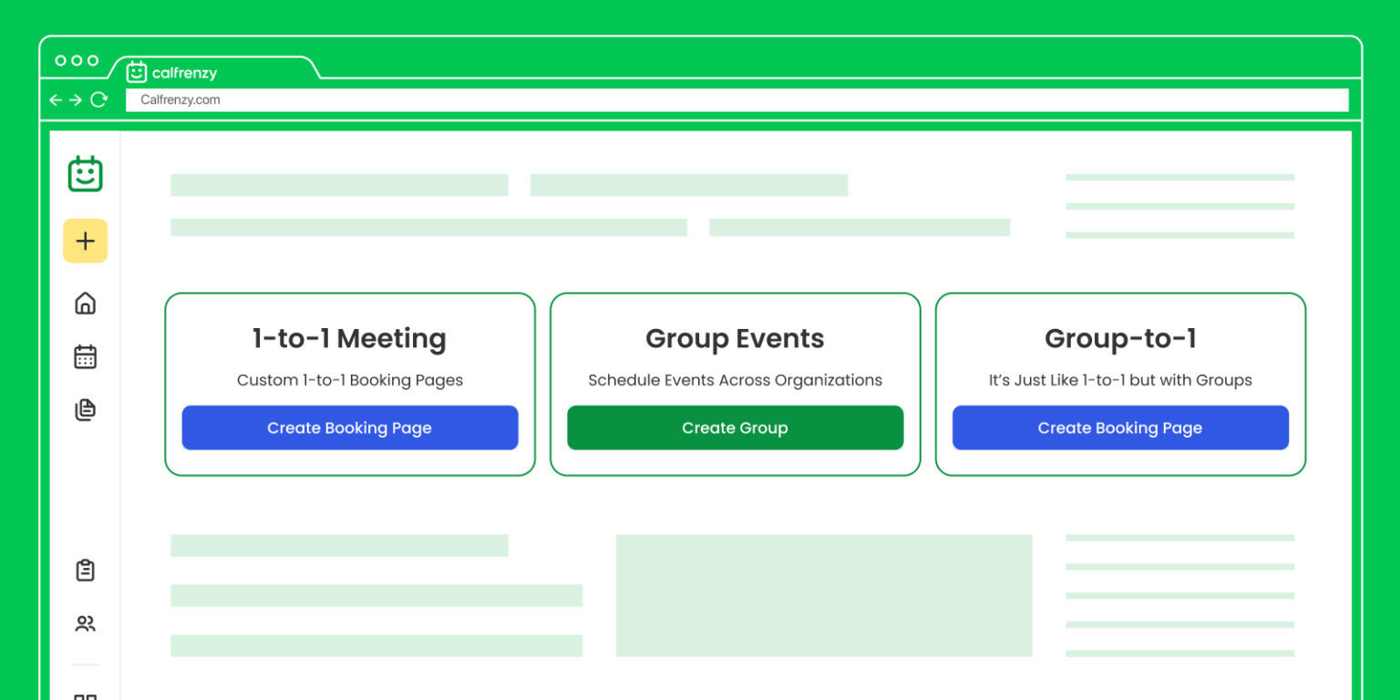Click the clipboard icon in the sidebar

[85, 569]
